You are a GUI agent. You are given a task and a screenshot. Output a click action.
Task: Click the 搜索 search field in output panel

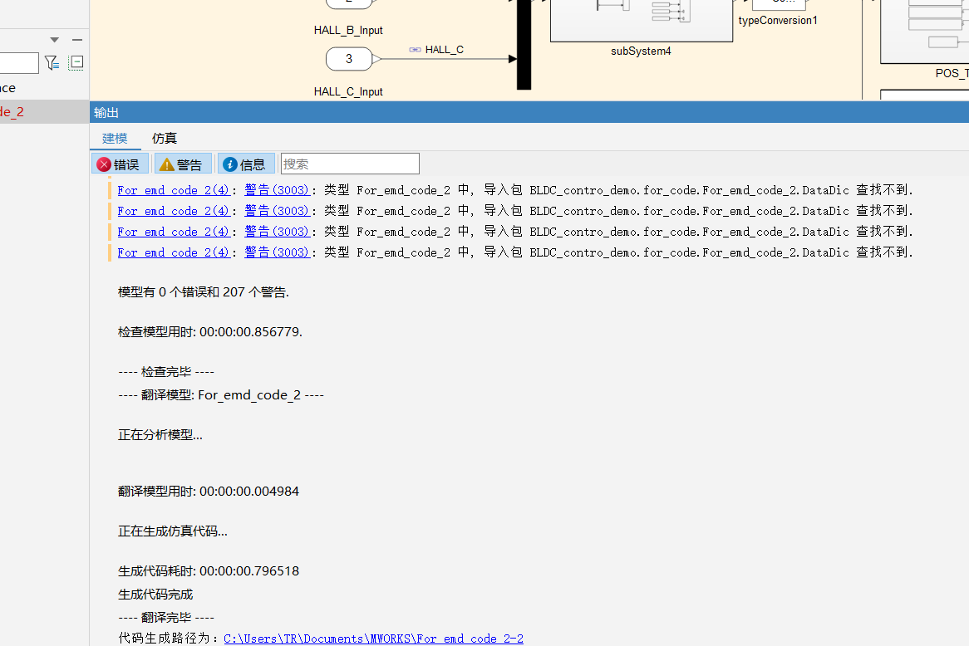pos(350,164)
